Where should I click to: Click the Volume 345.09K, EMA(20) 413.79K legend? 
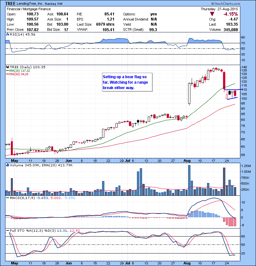[41, 165]
